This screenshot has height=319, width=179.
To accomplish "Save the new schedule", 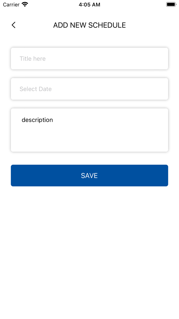I will pyautogui.click(x=89, y=175).
